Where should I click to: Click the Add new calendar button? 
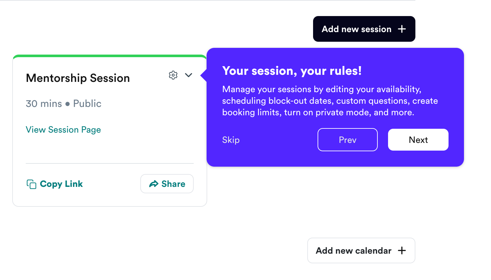(361, 250)
